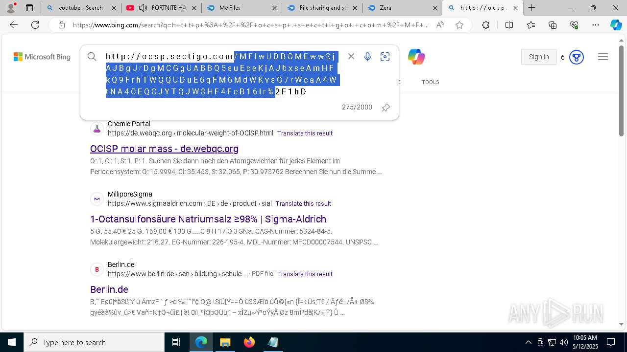
Task: Close the youtube - Search tab
Action: click(x=113, y=8)
